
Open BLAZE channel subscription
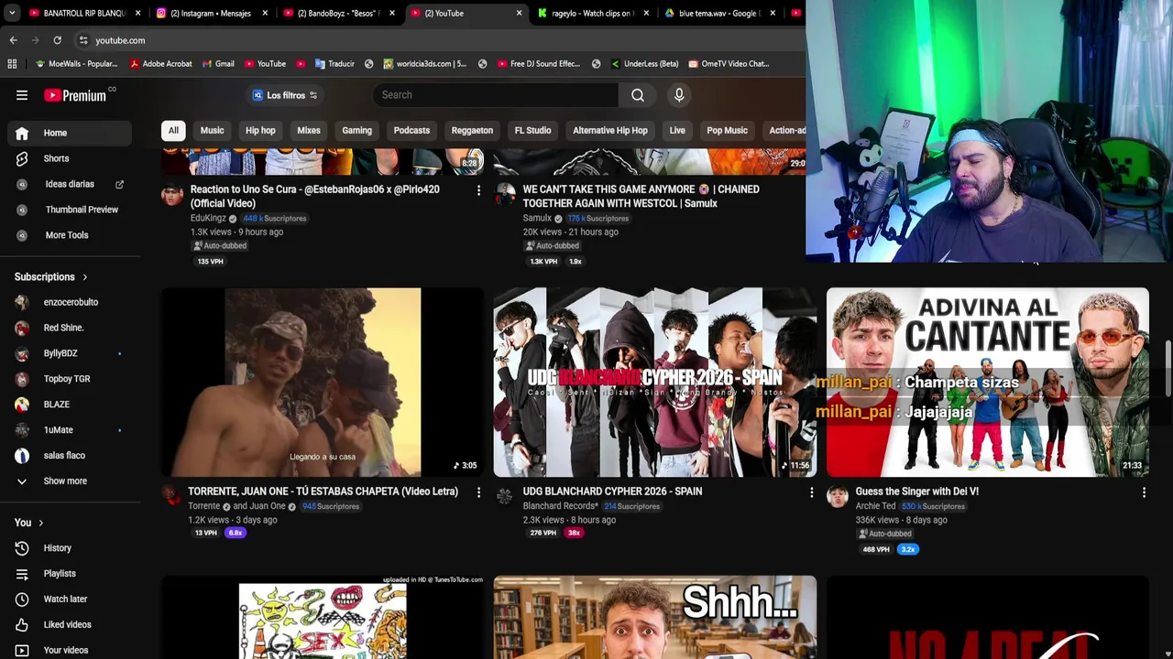70,405
